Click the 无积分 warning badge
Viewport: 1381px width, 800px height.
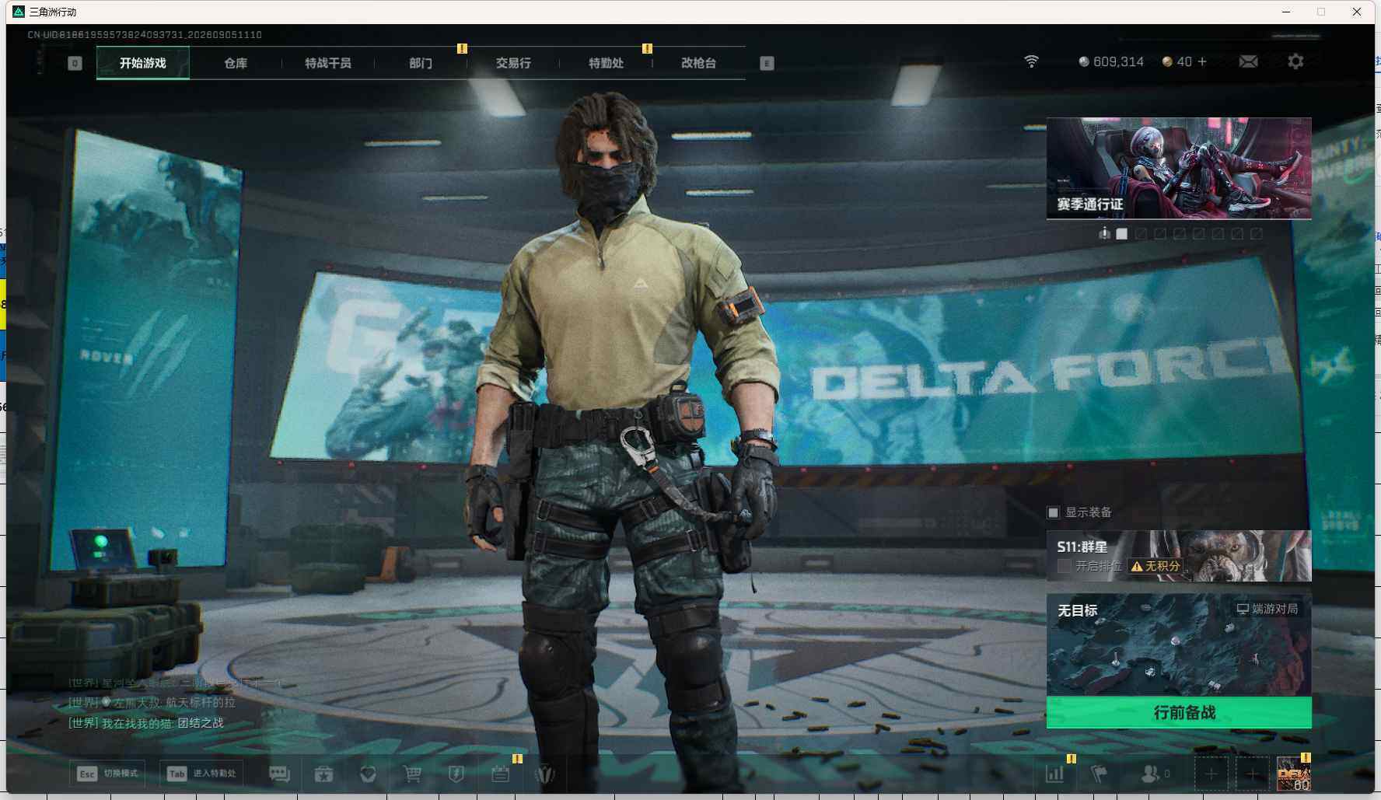coord(1155,566)
